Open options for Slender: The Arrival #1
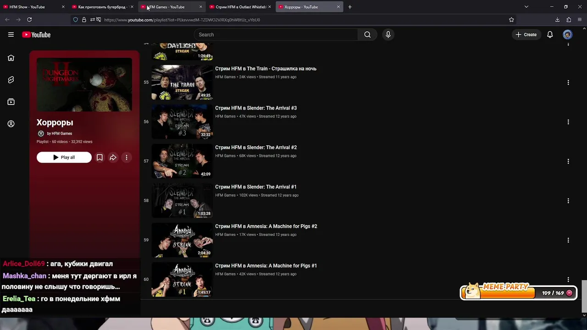The width and height of the screenshot is (587, 330). [568, 201]
